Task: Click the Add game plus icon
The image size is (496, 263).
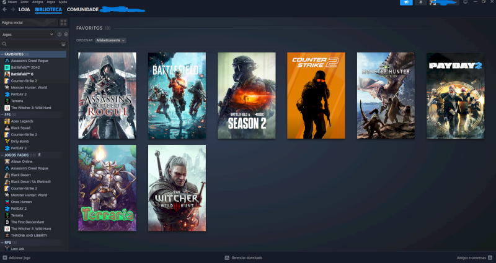Action: pos(4,257)
